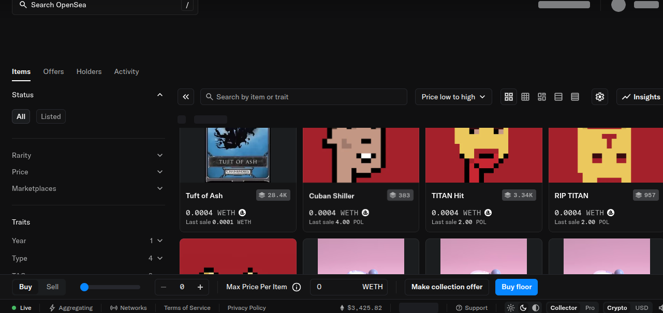
Task: Select the compact table view
Action: click(575, 97)
